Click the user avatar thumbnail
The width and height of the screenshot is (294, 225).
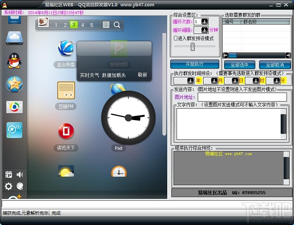click(43, 22)
